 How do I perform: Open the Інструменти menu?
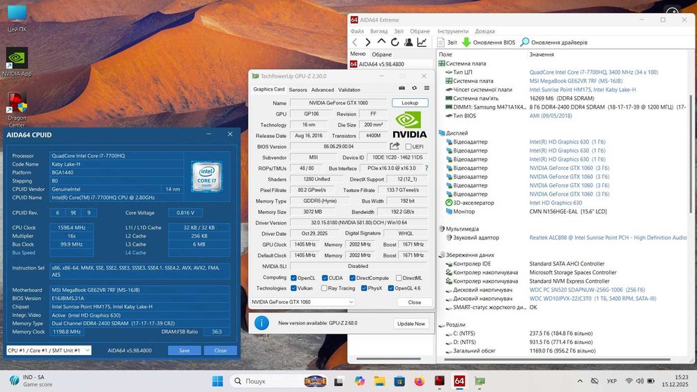(x=453, y=31)
